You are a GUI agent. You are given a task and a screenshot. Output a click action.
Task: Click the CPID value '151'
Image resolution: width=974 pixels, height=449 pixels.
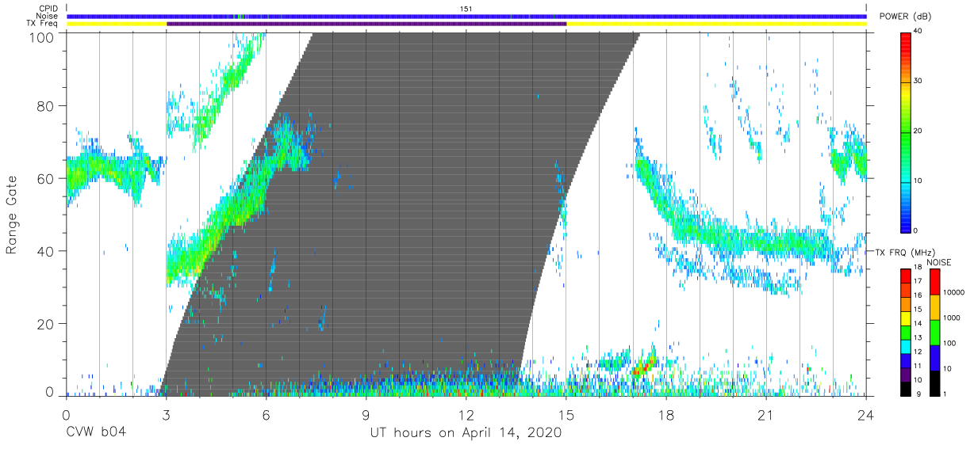pyautogui.click(x=466, y=9)
